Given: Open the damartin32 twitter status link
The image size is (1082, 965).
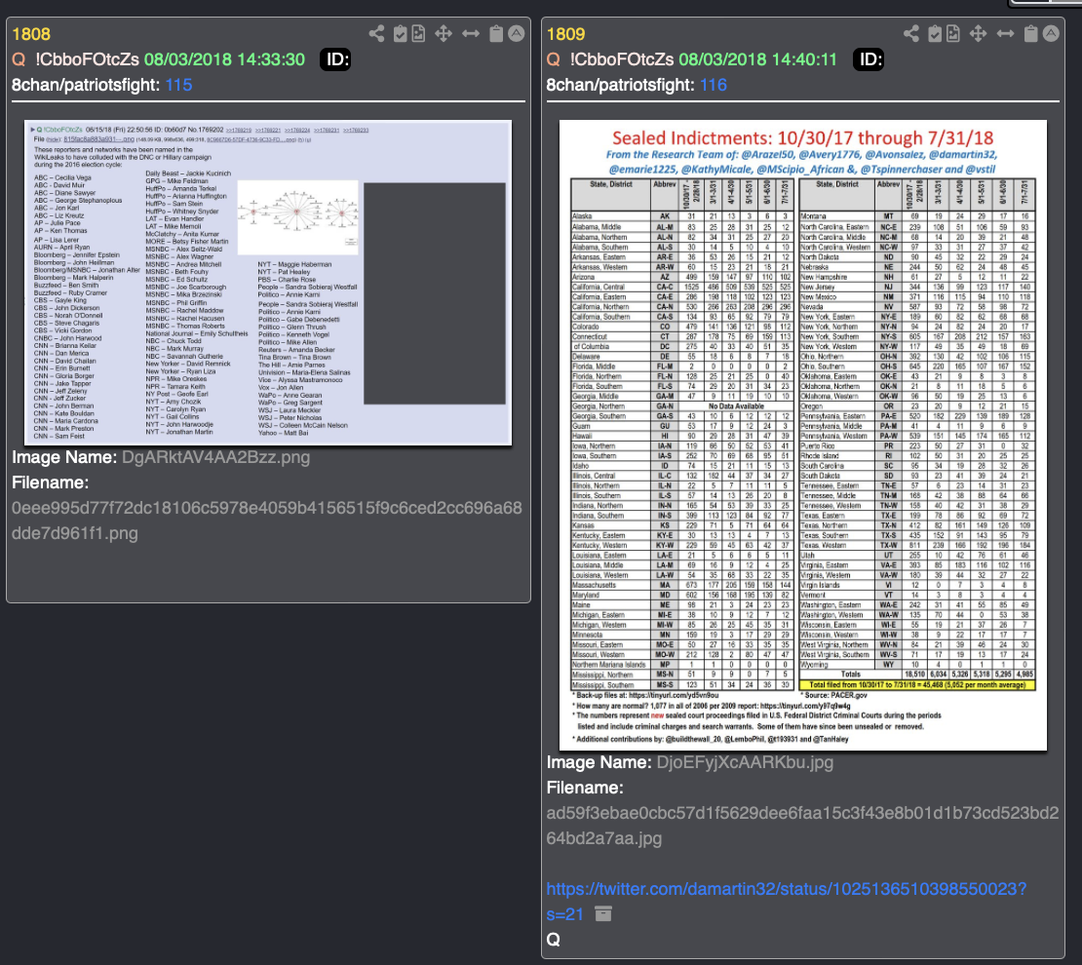Looking at the screenshot, I should (x=786, y=902).
